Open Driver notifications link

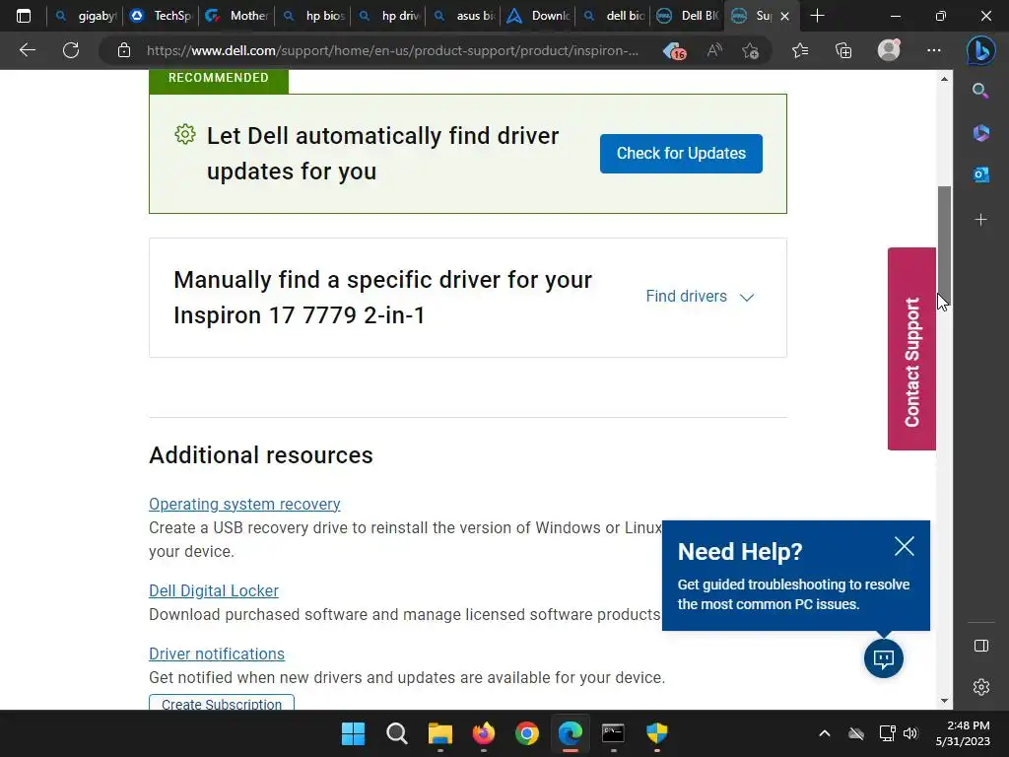click(216, 654)
